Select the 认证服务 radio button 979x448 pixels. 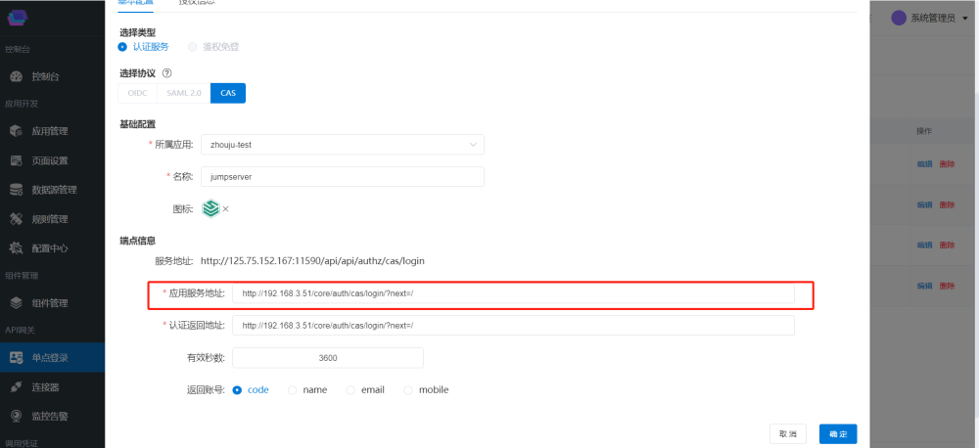point(122,46)
